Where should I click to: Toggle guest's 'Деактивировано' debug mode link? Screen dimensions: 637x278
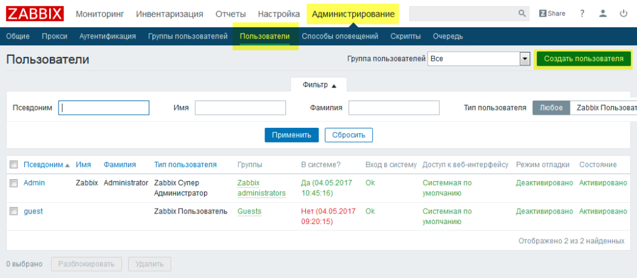coord(544,211)
